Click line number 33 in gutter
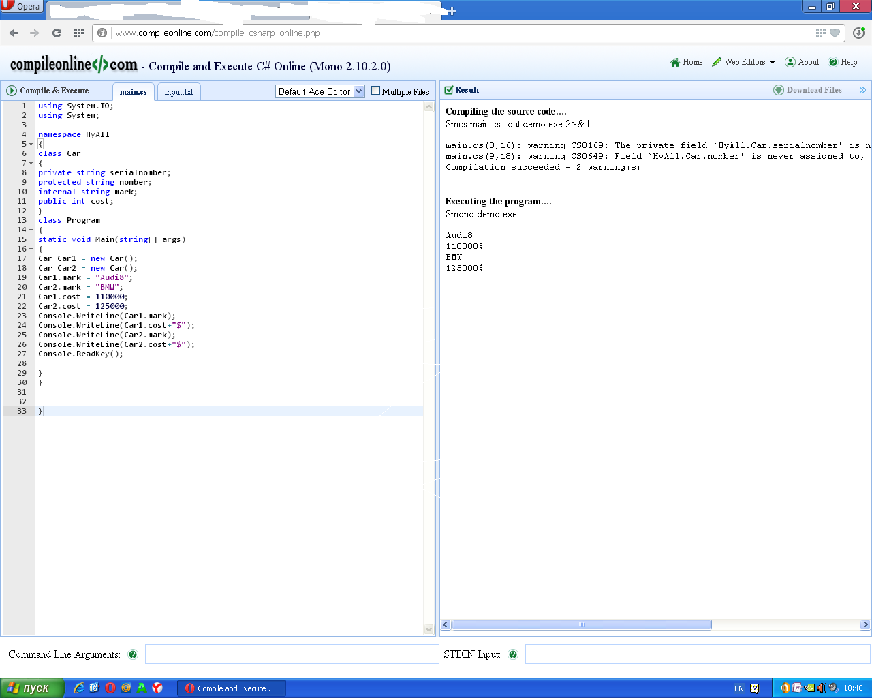872x698 pixels. [22, 411]
